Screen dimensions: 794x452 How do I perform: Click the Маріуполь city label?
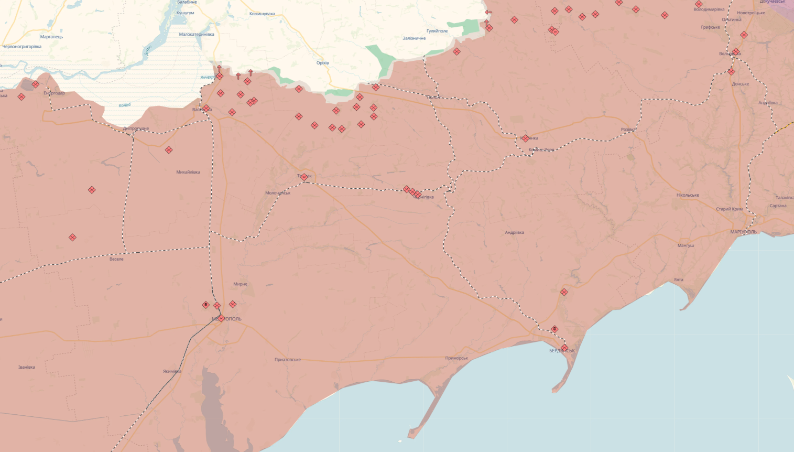[x=743, y=232]
